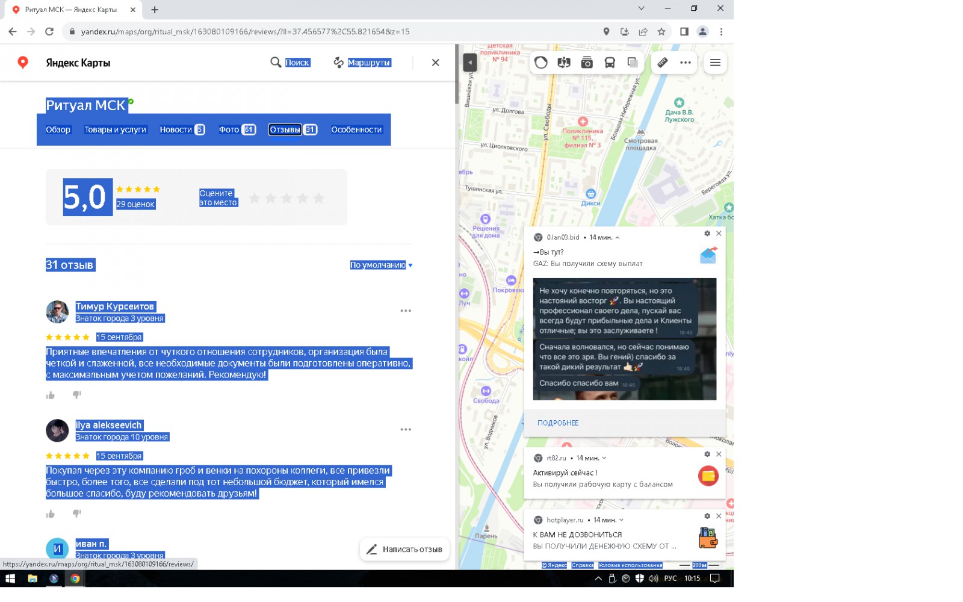The width and height of the screenshot is (963, 602).
Task: Click the Решения для дома map marker
Action: pos(486,219)
